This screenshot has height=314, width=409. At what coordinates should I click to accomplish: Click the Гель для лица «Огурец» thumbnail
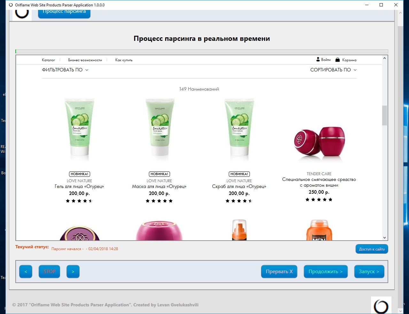(80, 129)
